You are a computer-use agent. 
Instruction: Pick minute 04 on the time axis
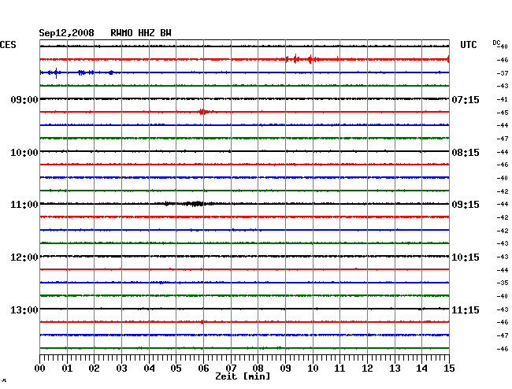pyautogui.click(x=149, y=368)
